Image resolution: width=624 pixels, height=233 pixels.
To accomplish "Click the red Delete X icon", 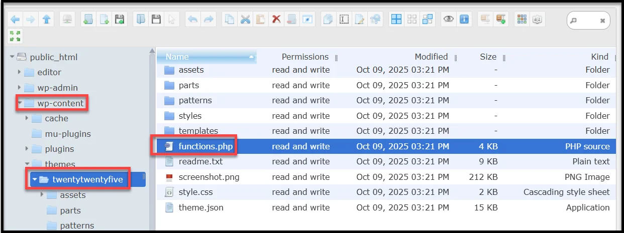I will 276,20.
